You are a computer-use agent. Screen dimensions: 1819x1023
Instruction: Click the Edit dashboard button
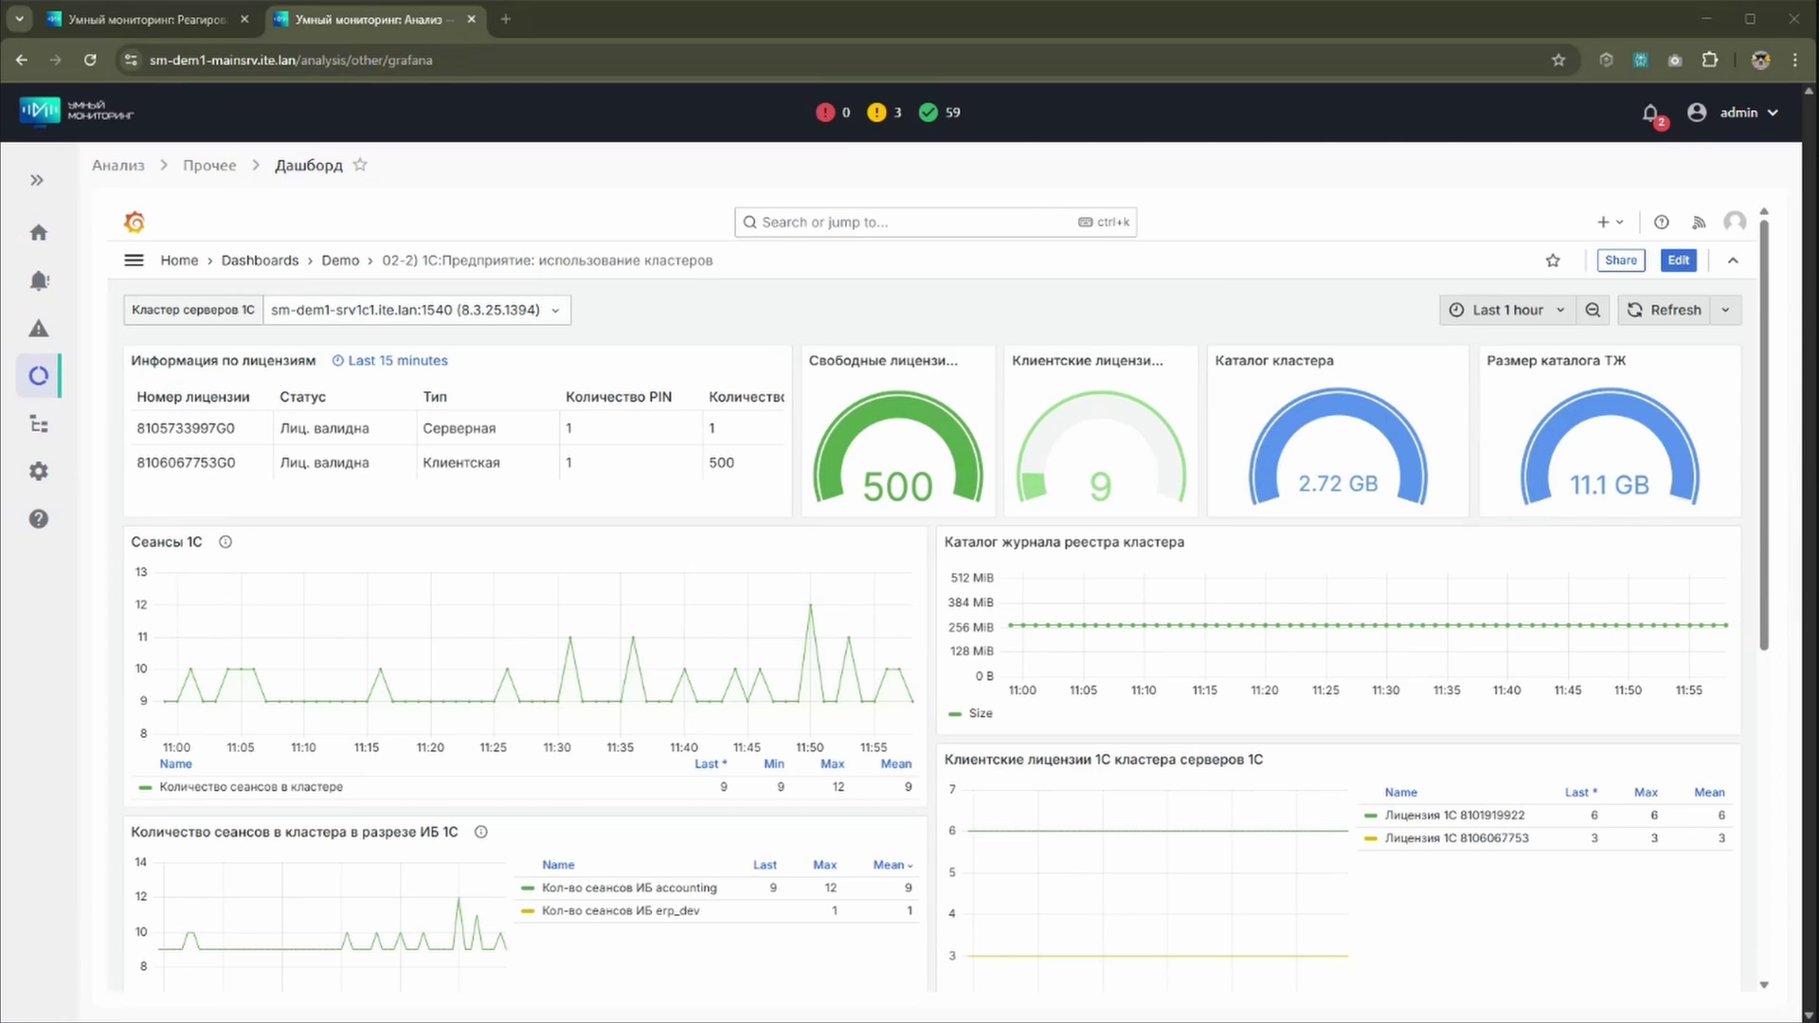point(1679,260)
